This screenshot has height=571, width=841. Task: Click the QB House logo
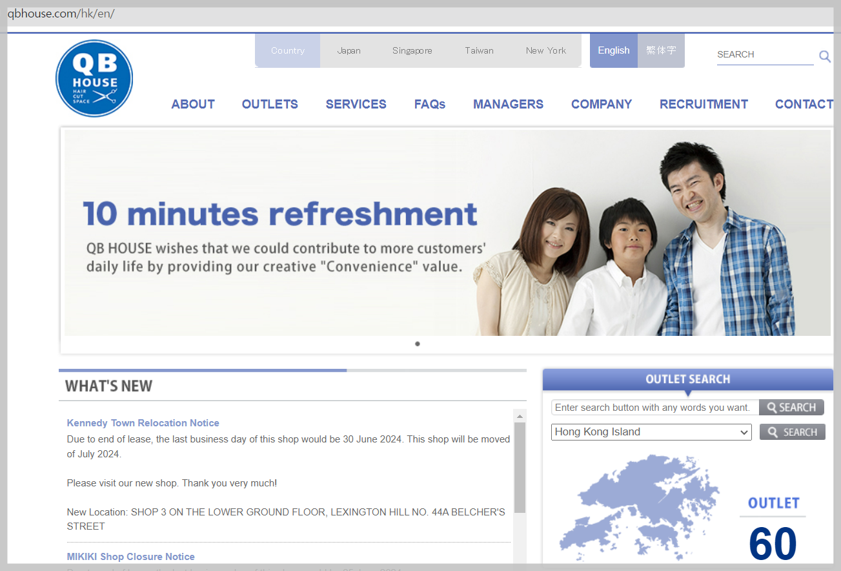pyautogui.click(x=94, y=79)
